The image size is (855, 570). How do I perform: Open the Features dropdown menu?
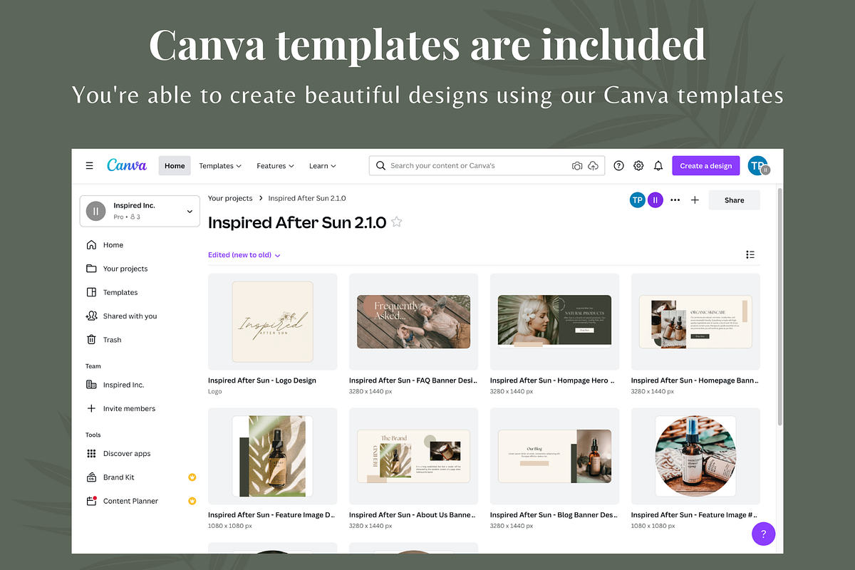click(x=275, y=165)
